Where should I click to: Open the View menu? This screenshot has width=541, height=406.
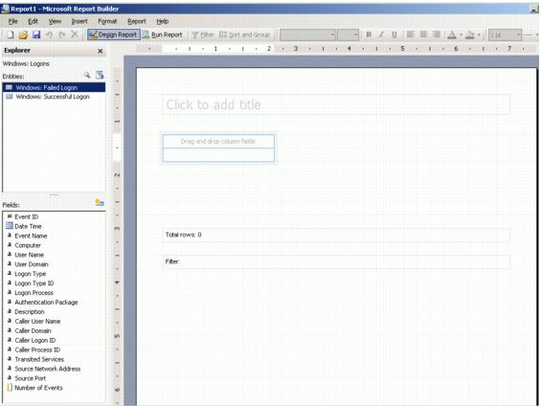point(55,21)
